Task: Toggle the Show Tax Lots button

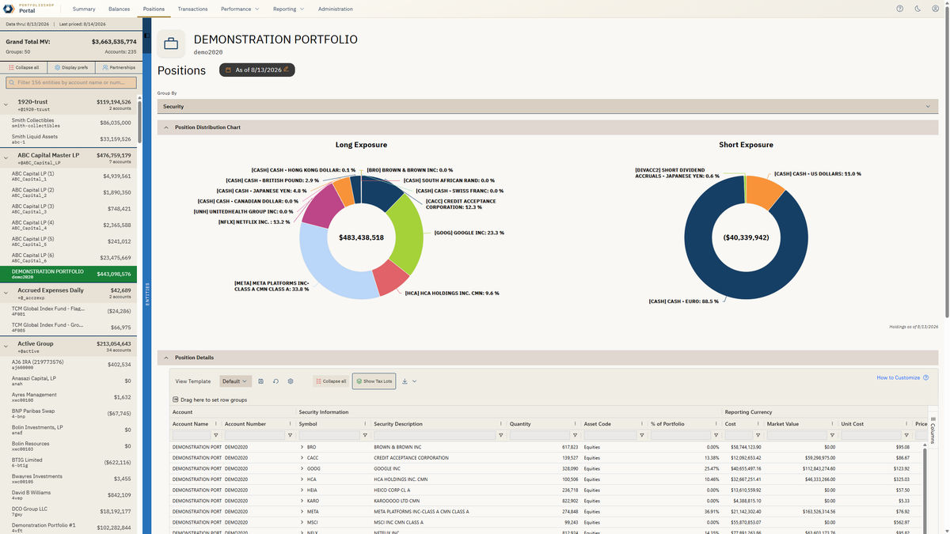Action: [374, 381]
